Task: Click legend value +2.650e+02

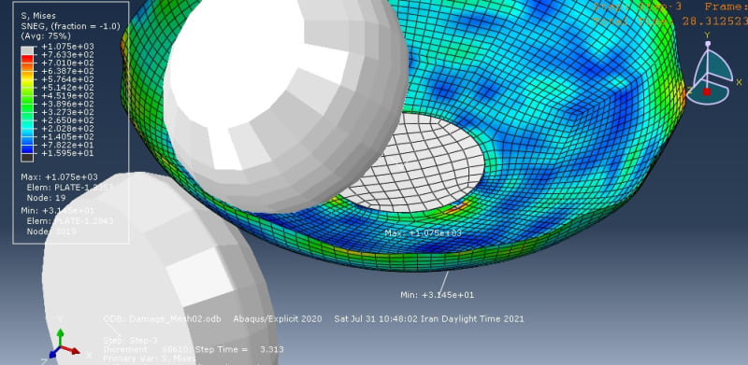Action: point(67,120)
